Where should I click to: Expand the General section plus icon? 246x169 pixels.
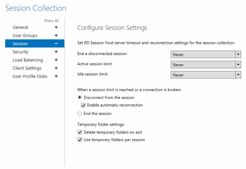[x=56, y=27]
